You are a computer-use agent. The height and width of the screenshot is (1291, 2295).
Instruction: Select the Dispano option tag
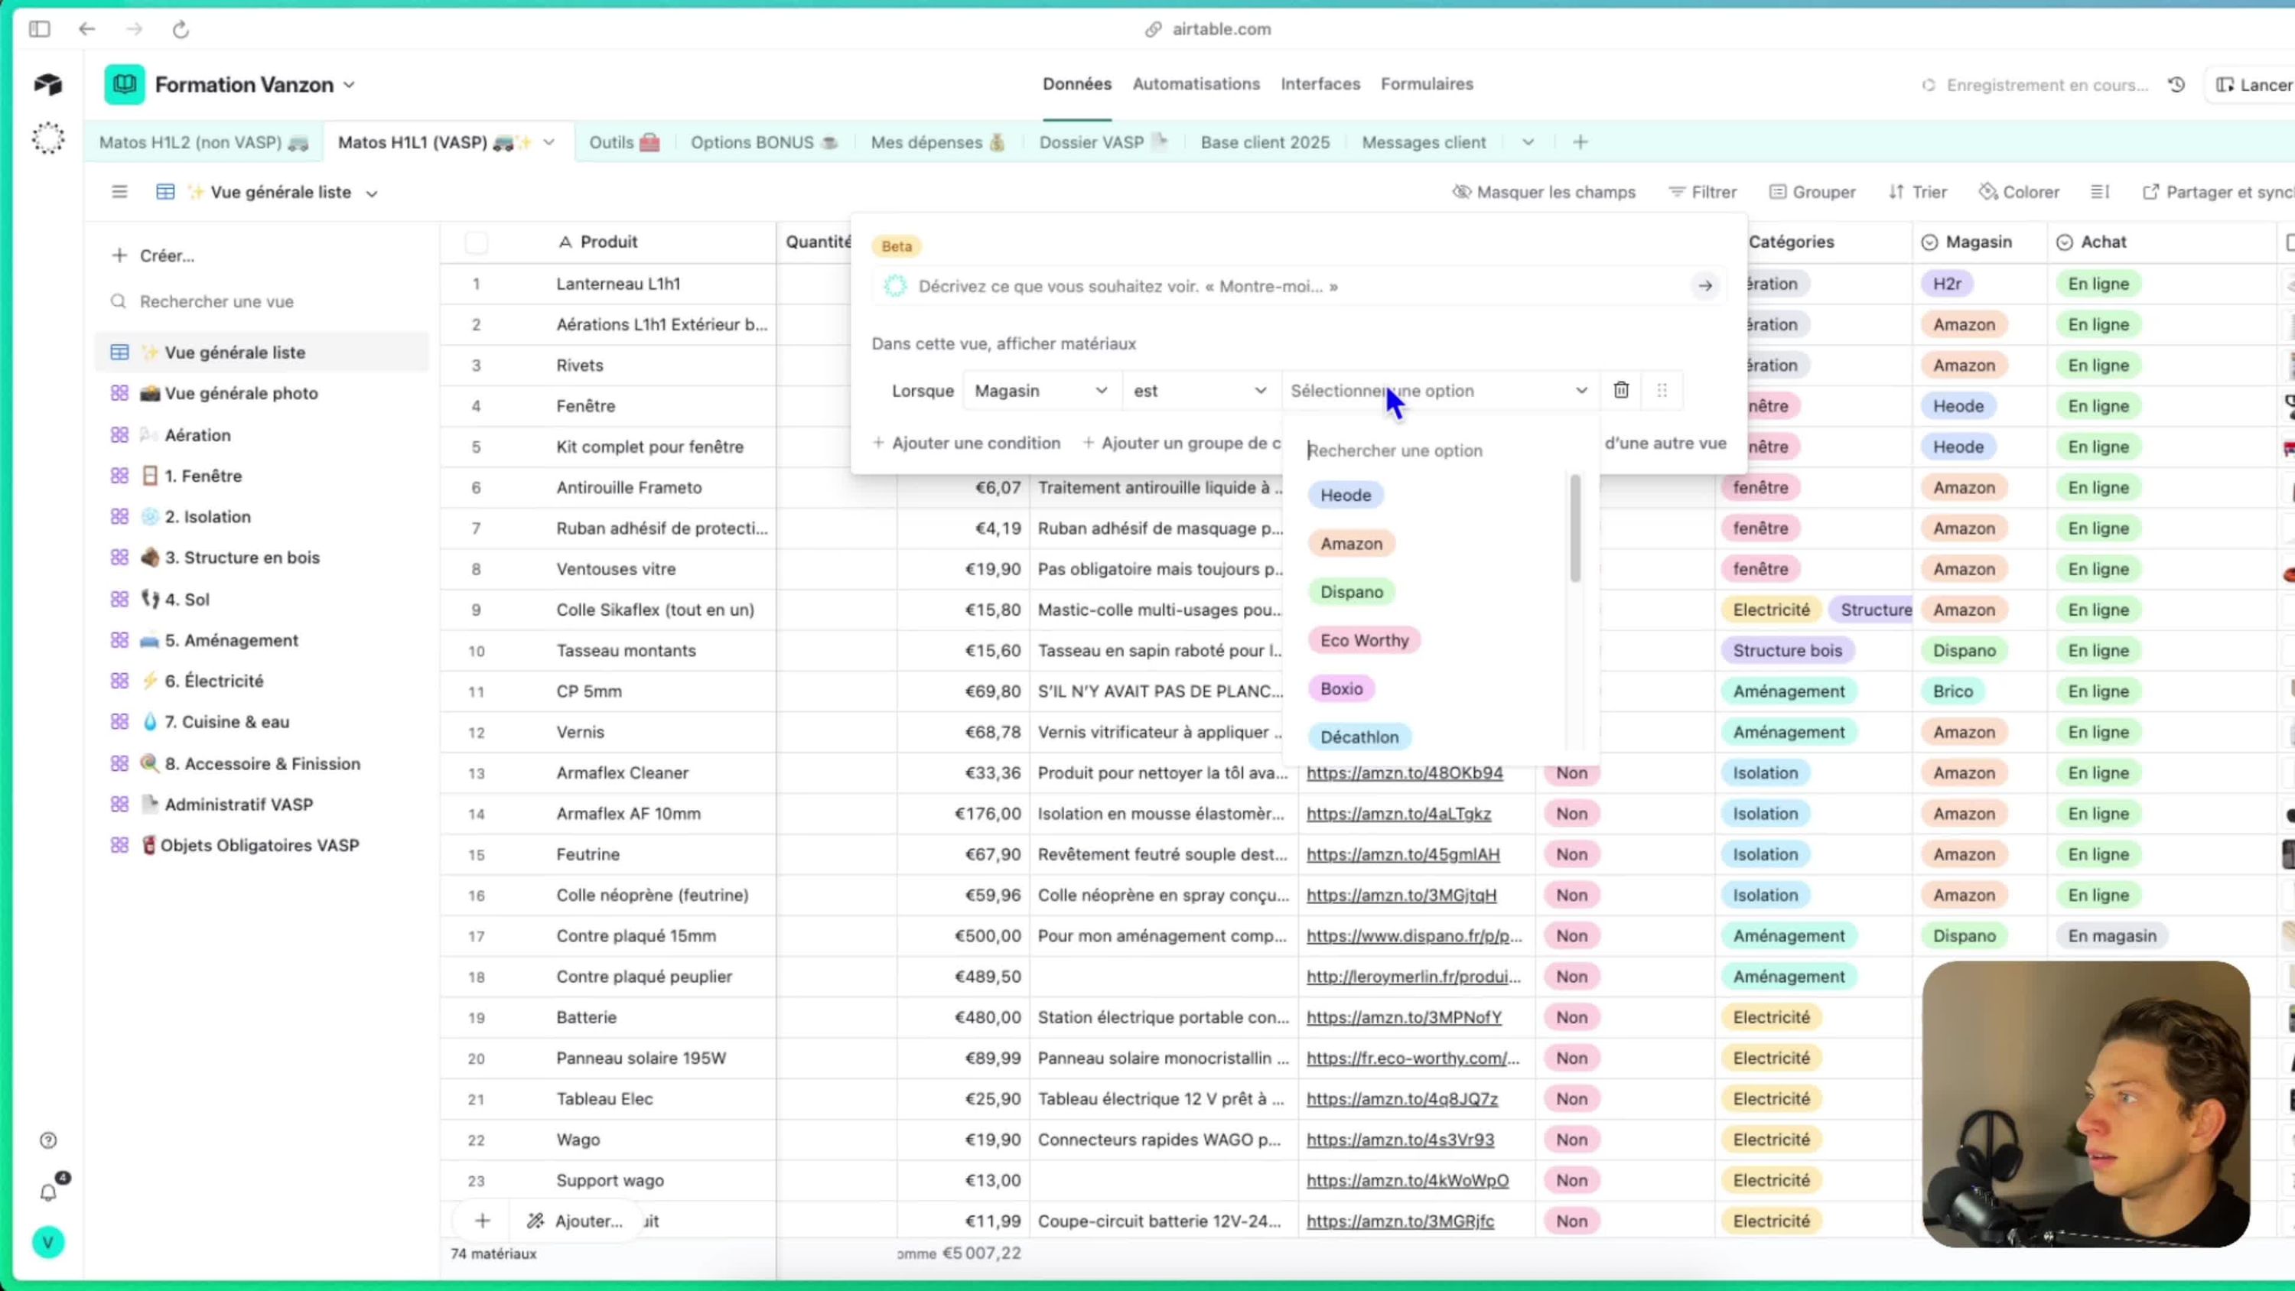(x=1352, y=592)
